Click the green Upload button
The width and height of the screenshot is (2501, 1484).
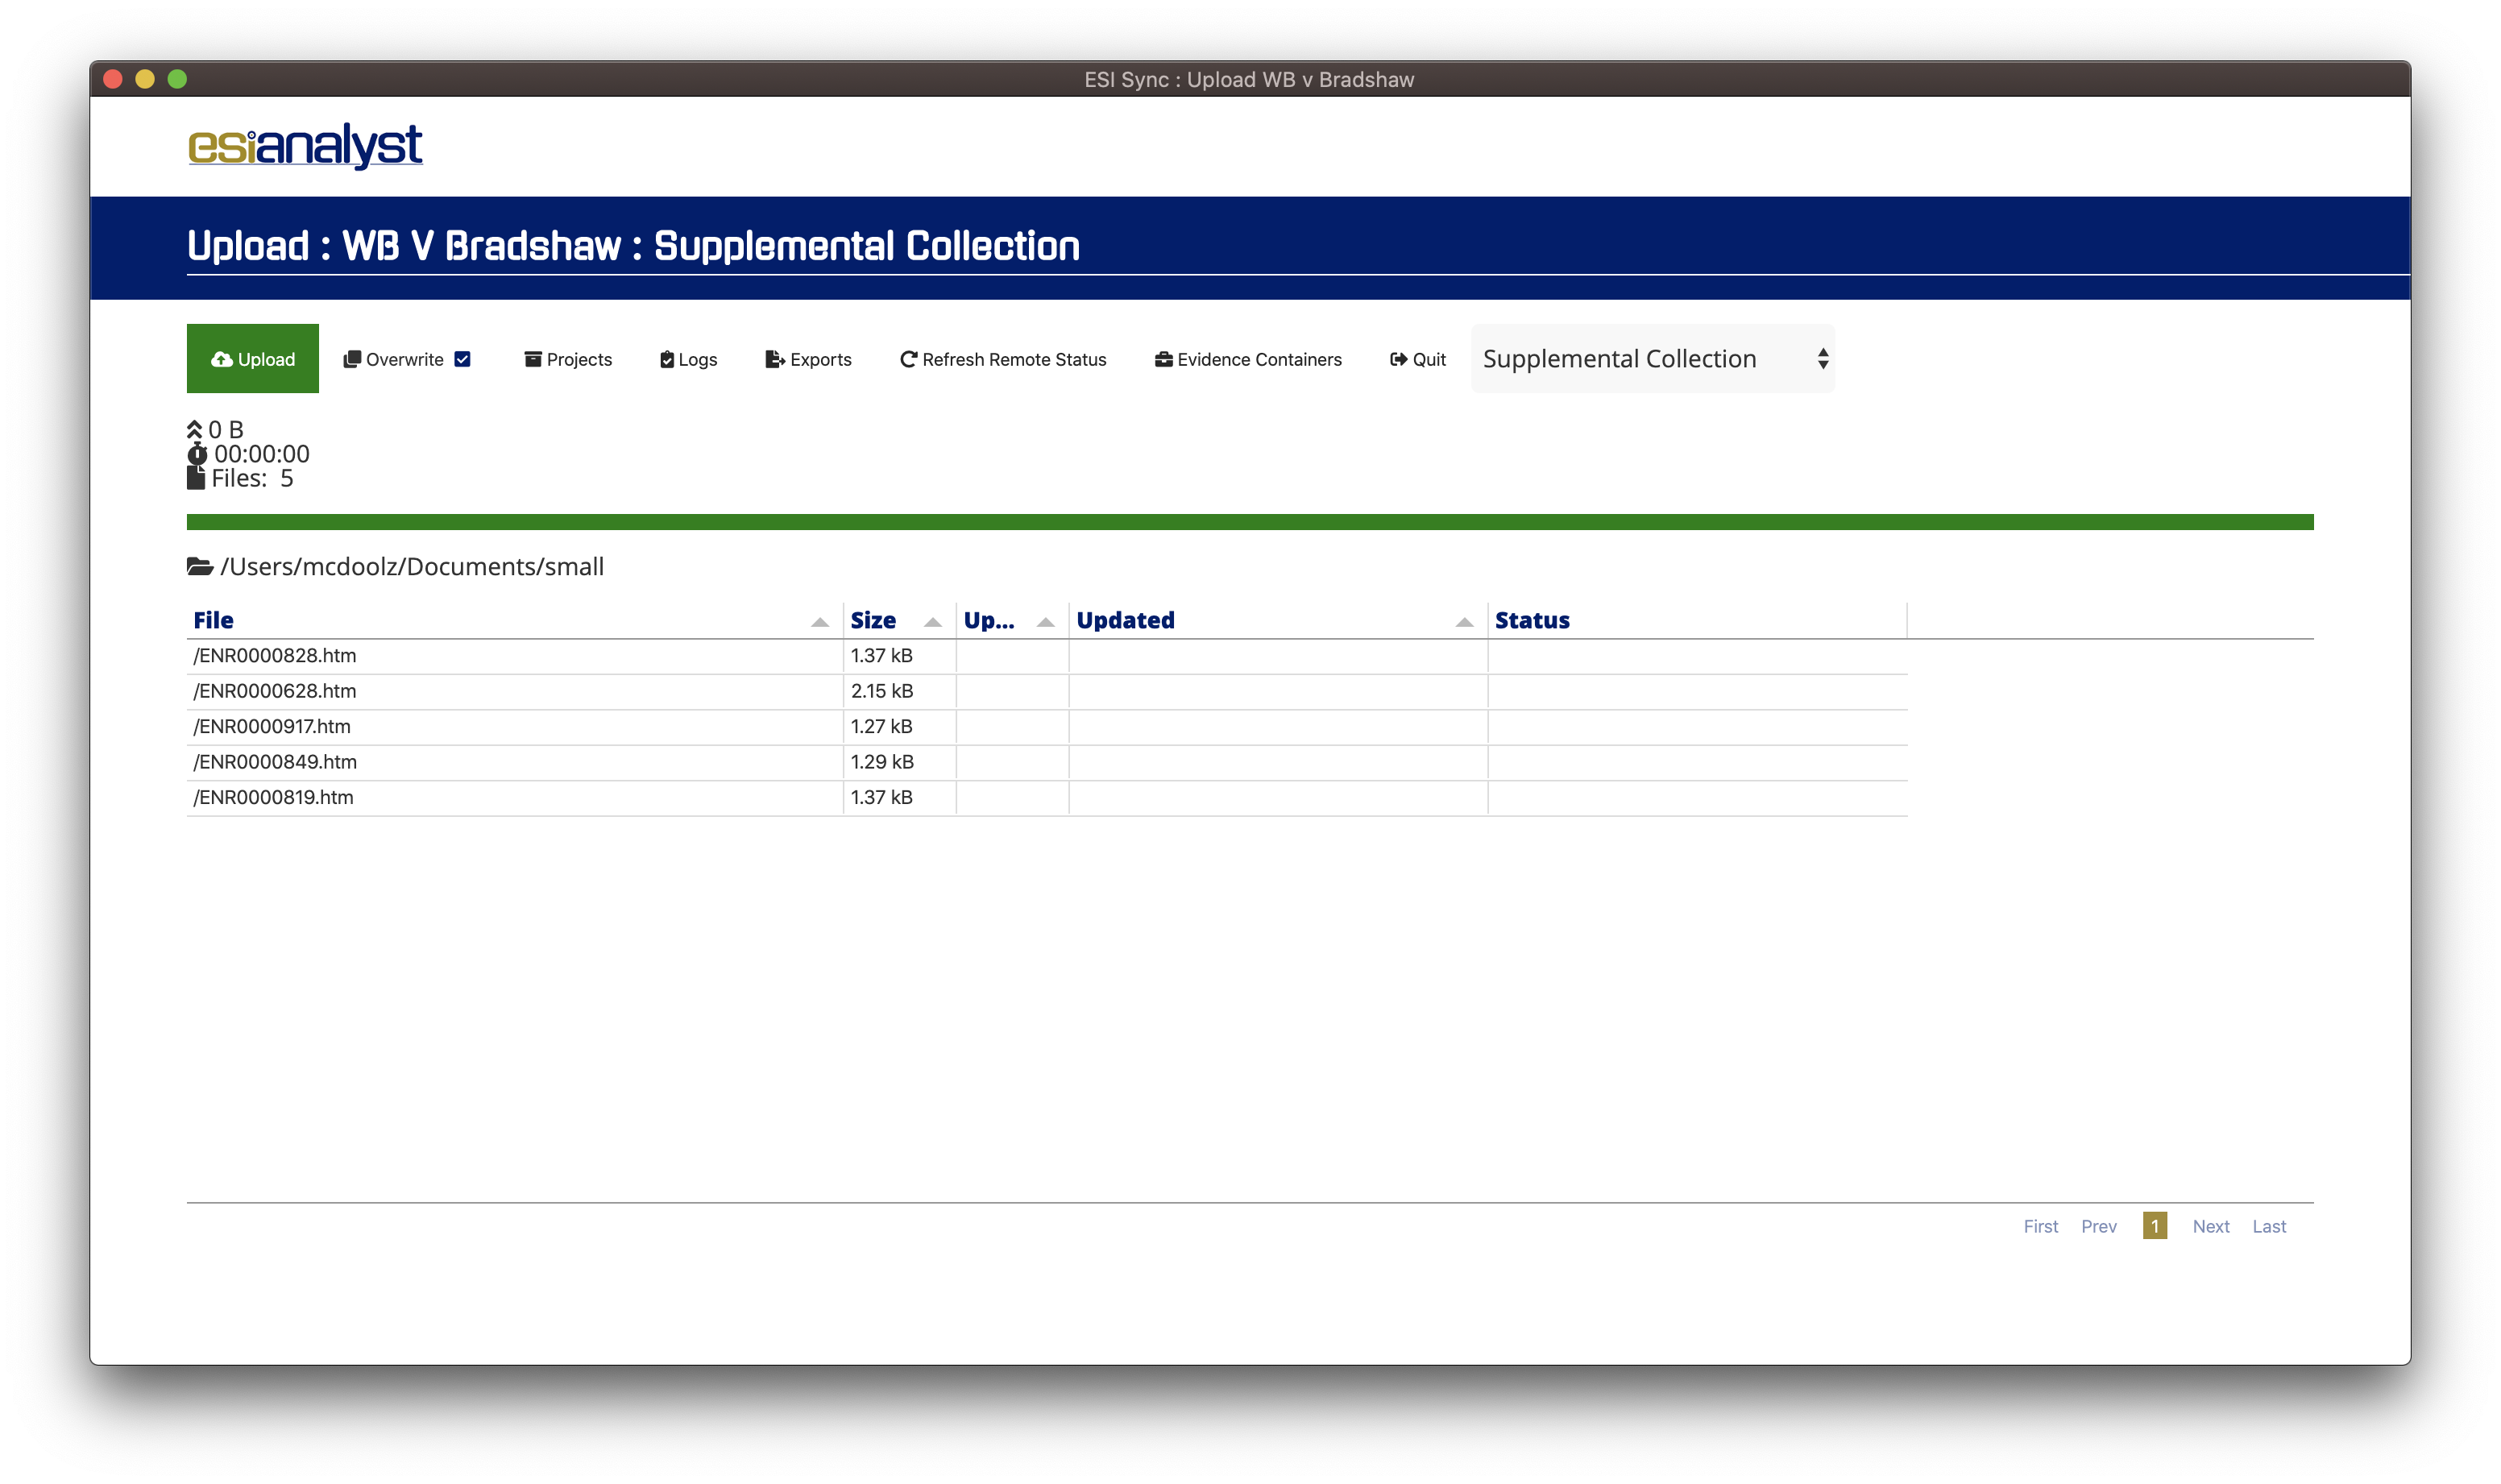click(252, 358)
